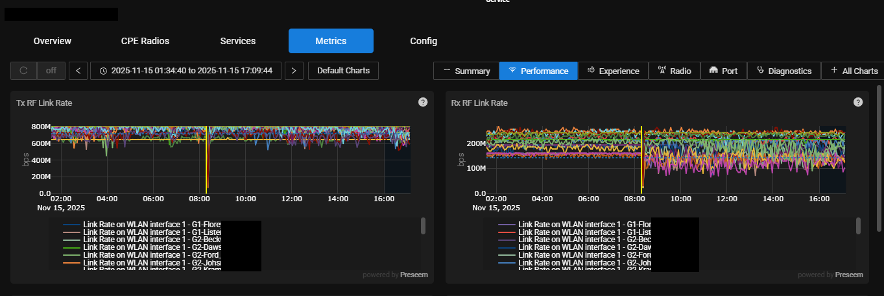Switch to the Config tab
The width and height of the screenshot is (884, 296).
click(424, 41)
